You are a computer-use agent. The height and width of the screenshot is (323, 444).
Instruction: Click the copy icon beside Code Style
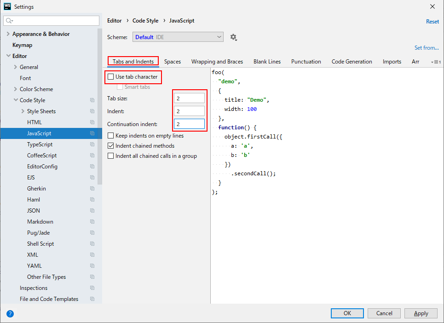92,100
